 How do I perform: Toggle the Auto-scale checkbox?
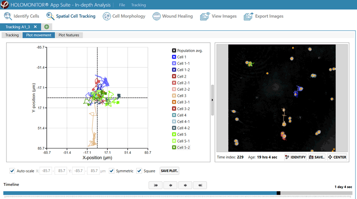point(12,171)
